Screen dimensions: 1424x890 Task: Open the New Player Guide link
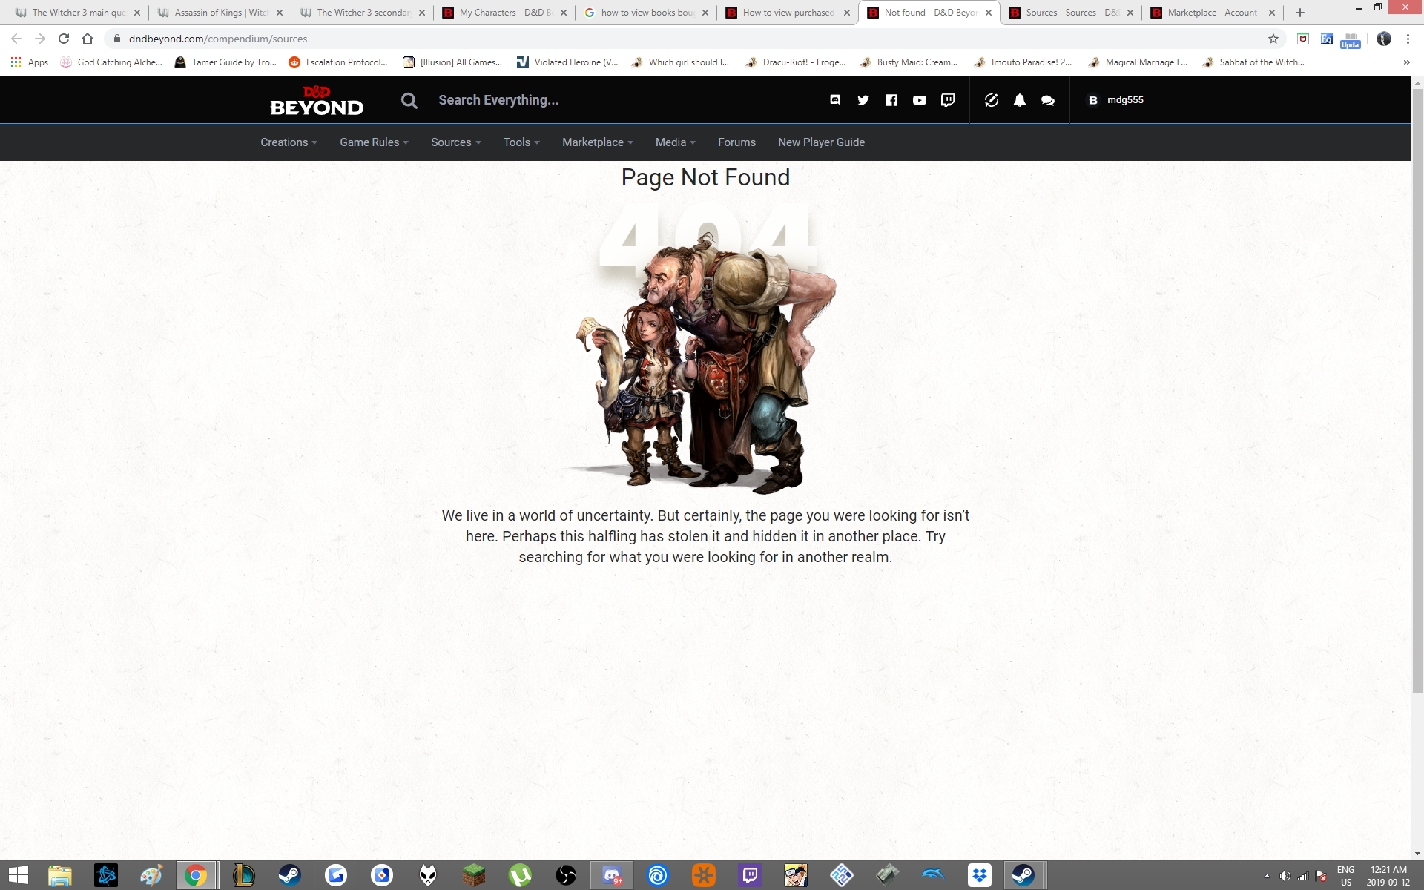(821, 142)
